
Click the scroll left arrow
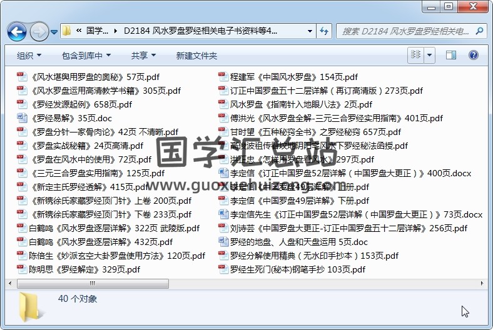click(10, 284)
